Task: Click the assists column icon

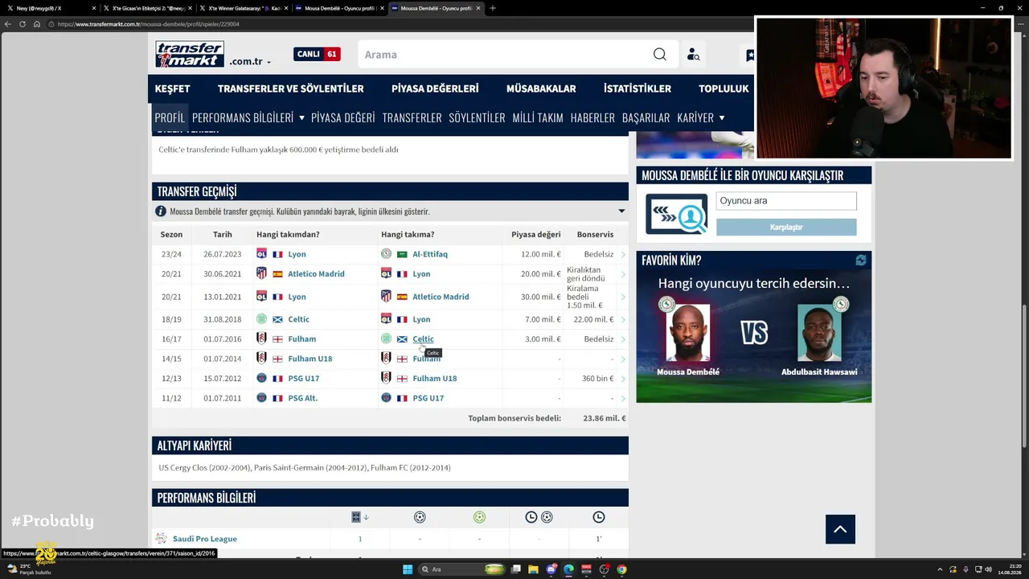Action: pyautogui.click(x=479, y=517)
